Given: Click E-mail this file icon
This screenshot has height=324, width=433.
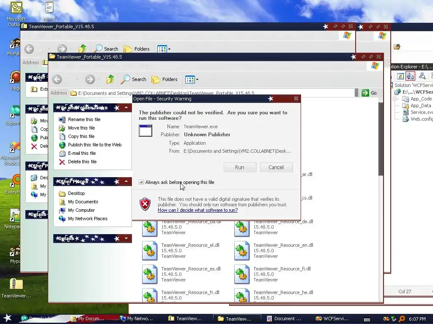Looking at the screenshot, I should (x=62, y=154).
